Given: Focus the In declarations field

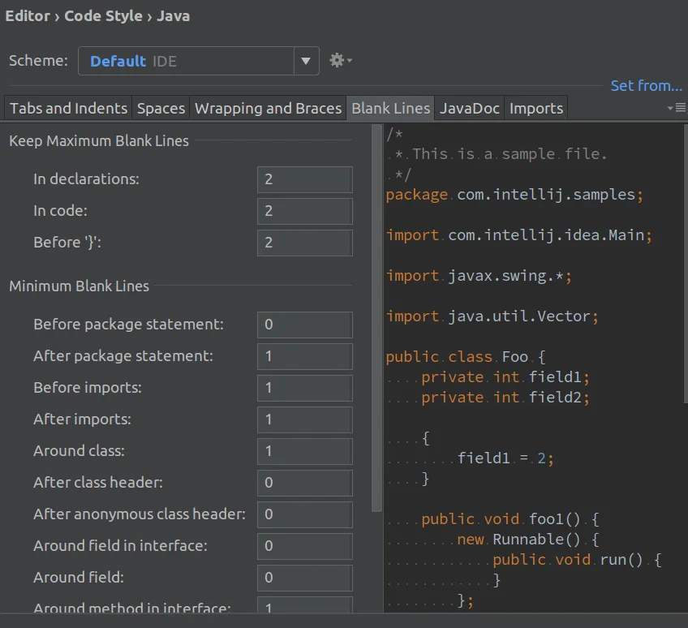Looking at the screenshot, I should coord(304,179).
